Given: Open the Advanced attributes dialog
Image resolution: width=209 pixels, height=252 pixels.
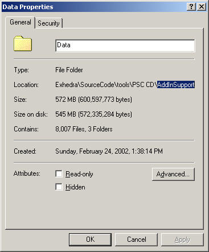Looking at the screenshot, I should click(173, 174).
